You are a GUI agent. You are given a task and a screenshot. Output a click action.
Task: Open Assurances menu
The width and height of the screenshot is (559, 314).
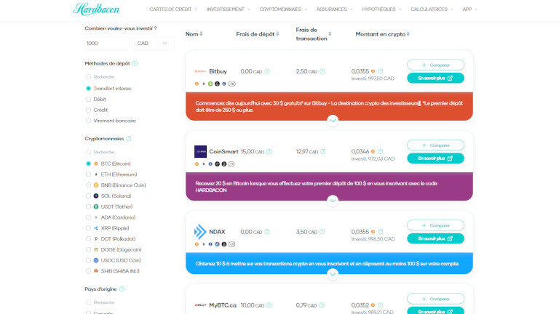pyautogui.click(x=334, y=9)
